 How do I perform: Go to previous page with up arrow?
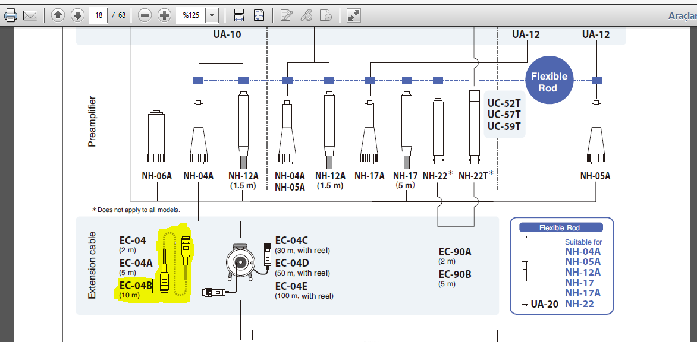point(58,15)
